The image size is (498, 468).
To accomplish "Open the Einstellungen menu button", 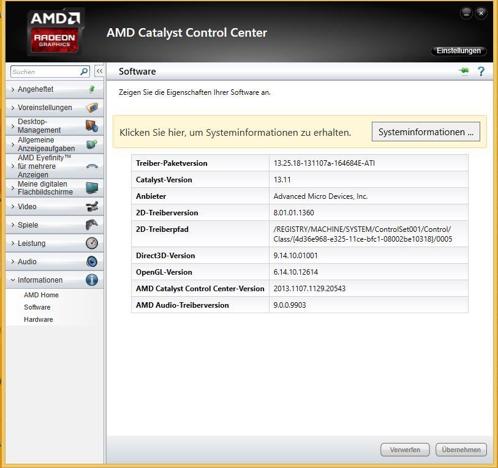I will tap(458, 51).
